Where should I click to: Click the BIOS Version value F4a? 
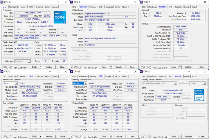pyautogui.click(x=110, y=41)
